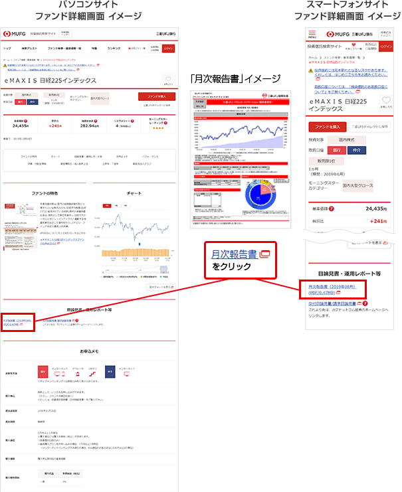The height and width of the screenshot is (492, 402).
Task: Select the red chart period button on the PC chart
Action: pos(107,206)
